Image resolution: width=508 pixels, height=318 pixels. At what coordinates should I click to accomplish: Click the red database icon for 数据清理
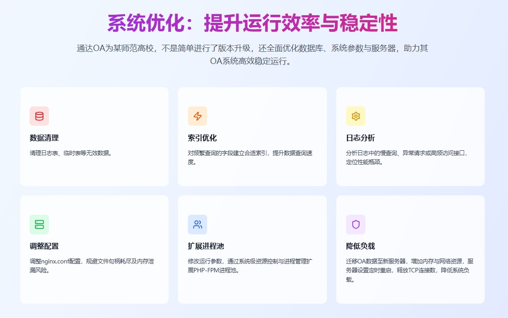click(x=39, y=116)
